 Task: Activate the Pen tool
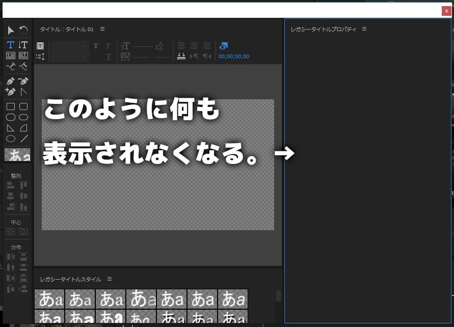[x=11, y=81]
